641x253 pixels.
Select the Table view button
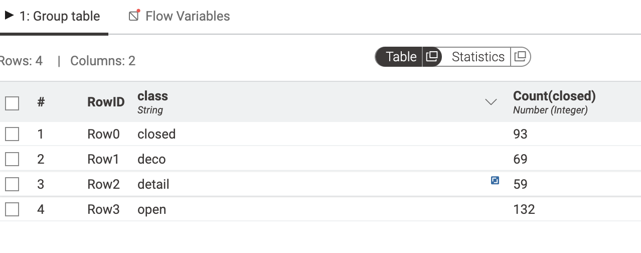point(401,57)
